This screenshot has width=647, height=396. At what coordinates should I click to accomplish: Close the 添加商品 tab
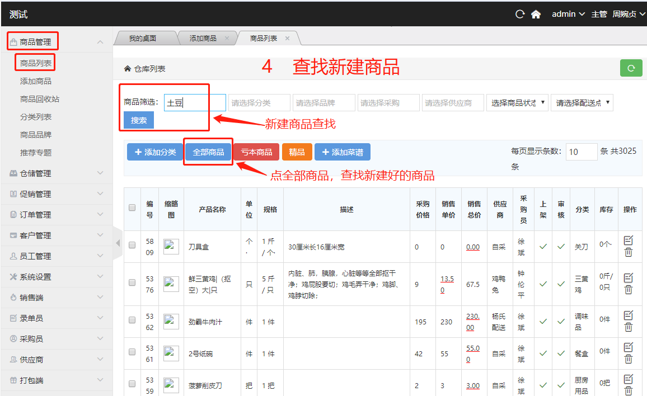pyautogui.click(x=227, y=39)
